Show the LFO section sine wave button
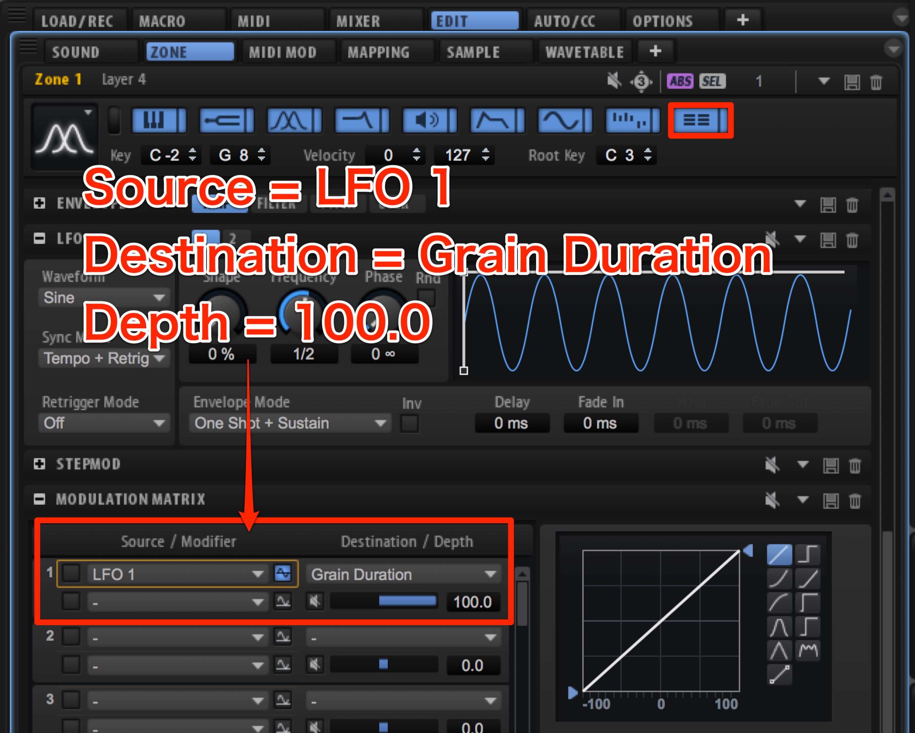 [x=564, y=121]
